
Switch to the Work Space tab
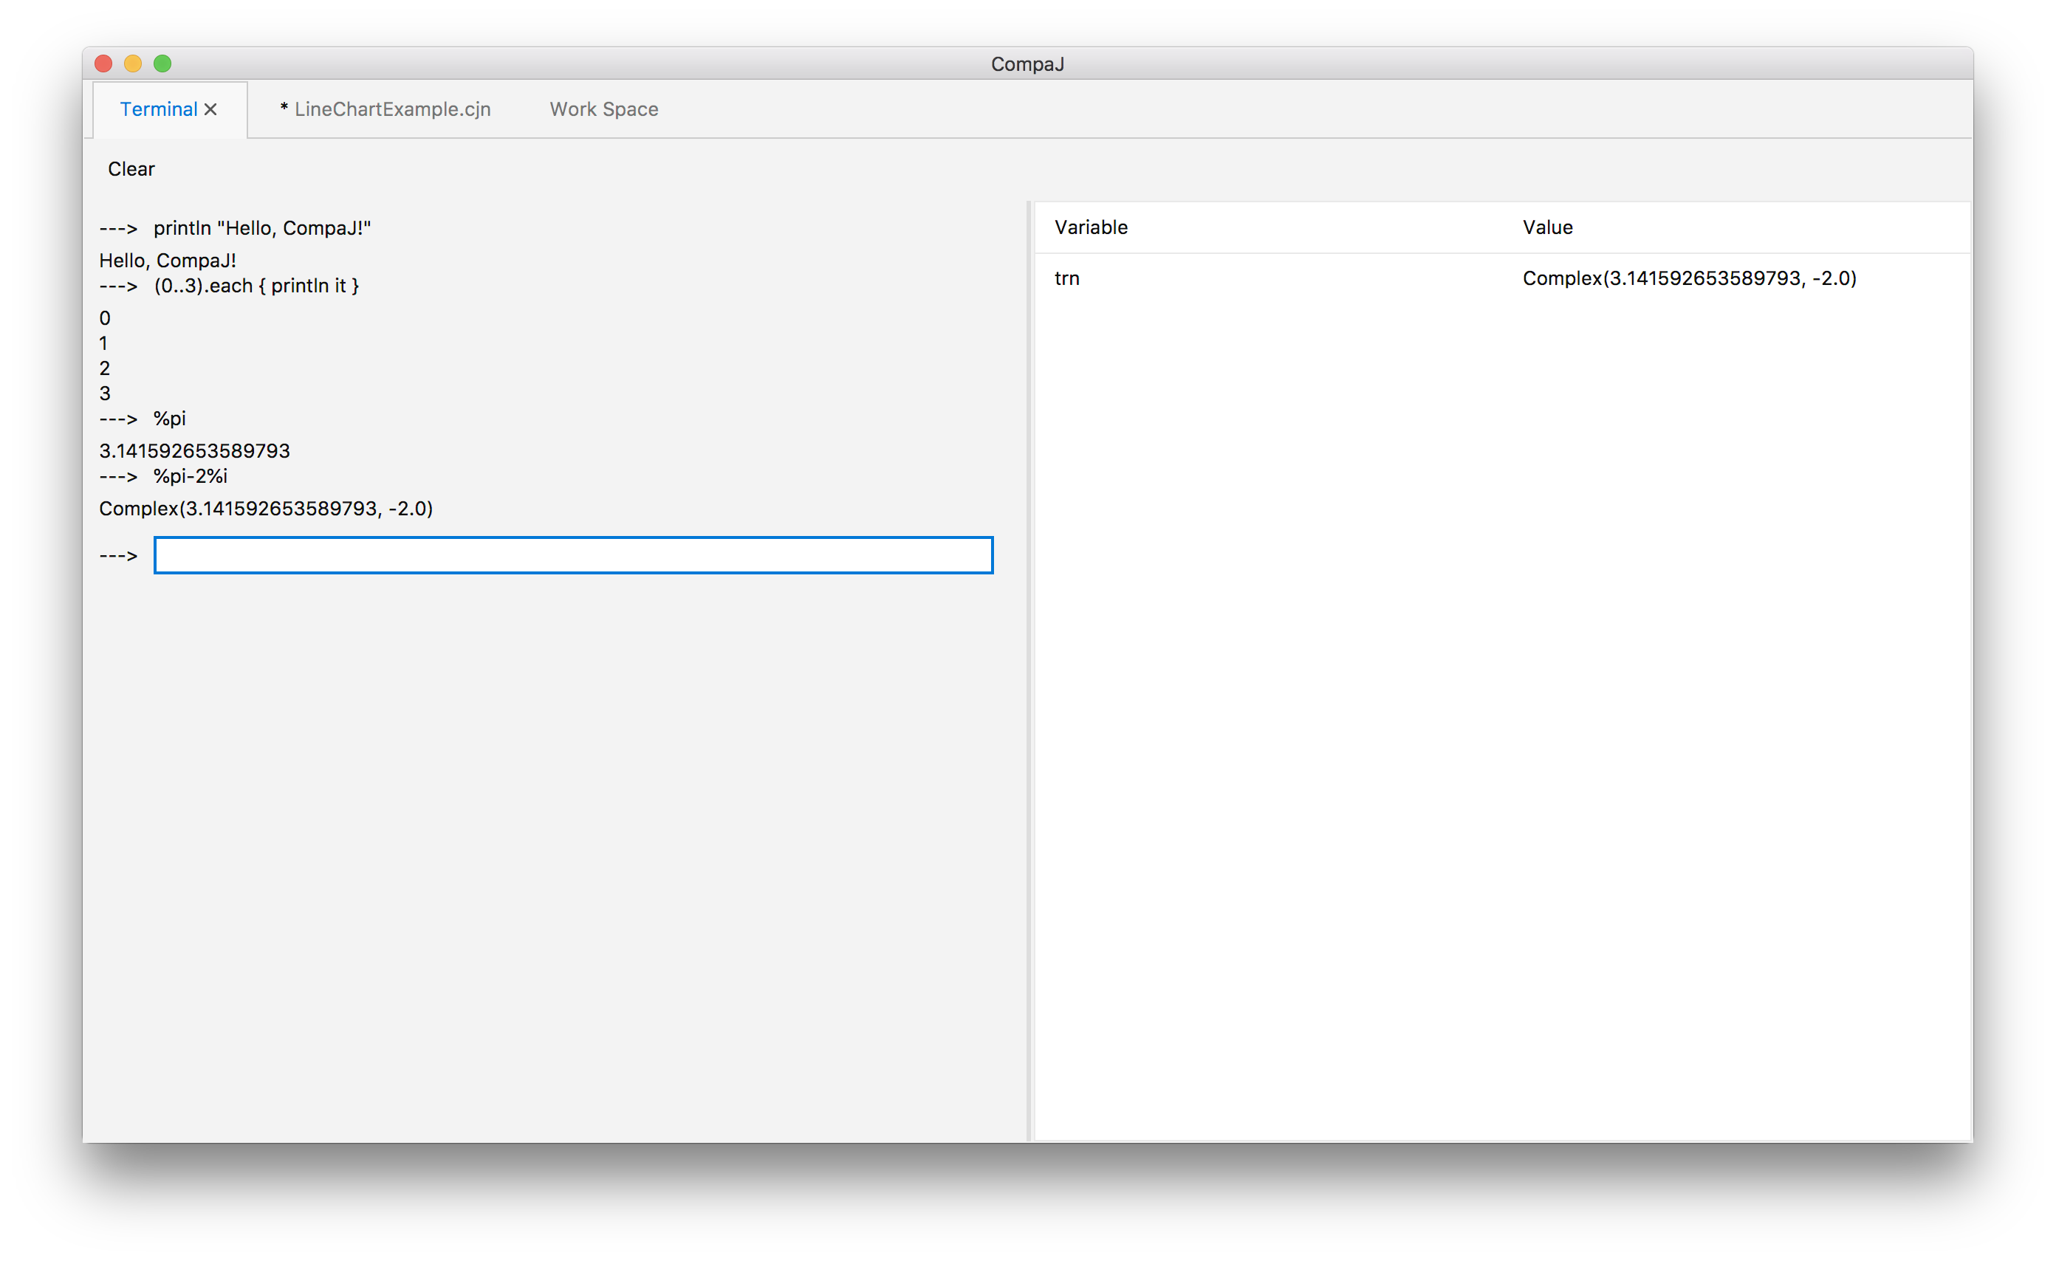pyautogui.click(x=603, y=109)
